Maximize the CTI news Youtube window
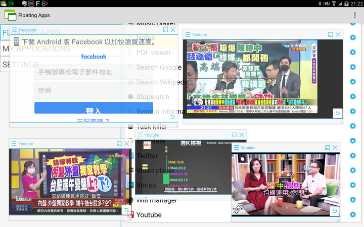This screenshot has height=227, width=364. (330, 34)
